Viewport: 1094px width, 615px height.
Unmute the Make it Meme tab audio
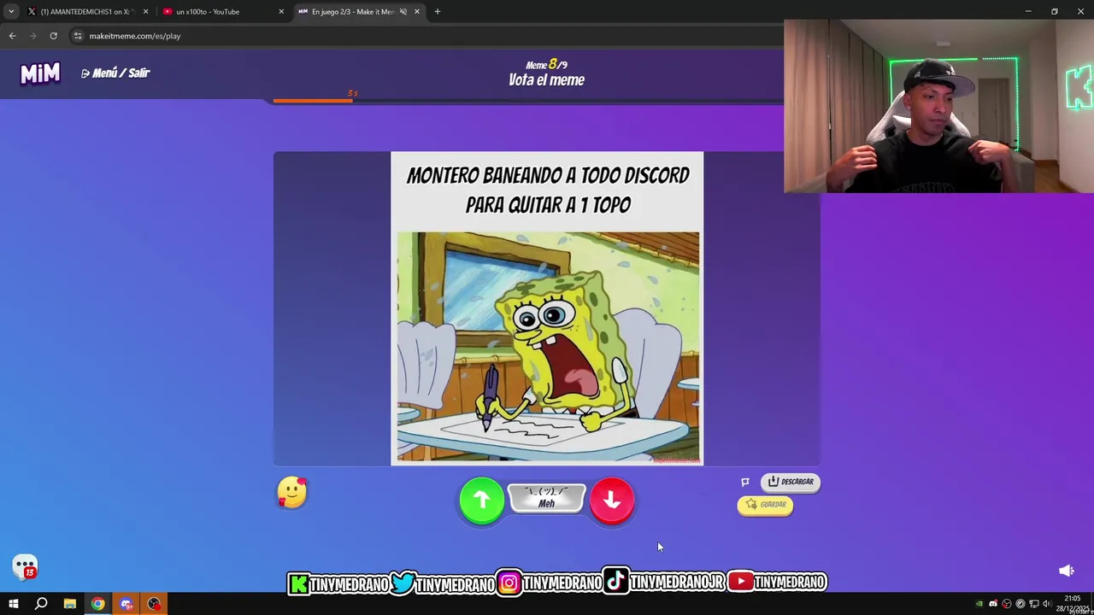point(403,12)
